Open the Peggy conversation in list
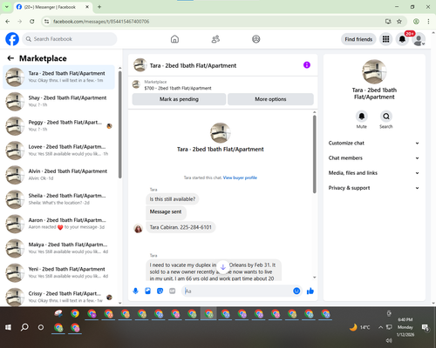 (x=59, y=126)
